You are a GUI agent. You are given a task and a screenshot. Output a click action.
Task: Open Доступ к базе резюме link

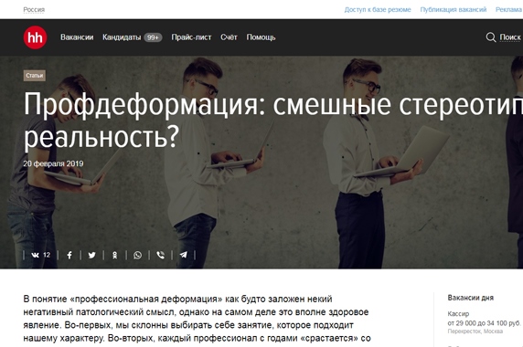[x=378, y=10]
